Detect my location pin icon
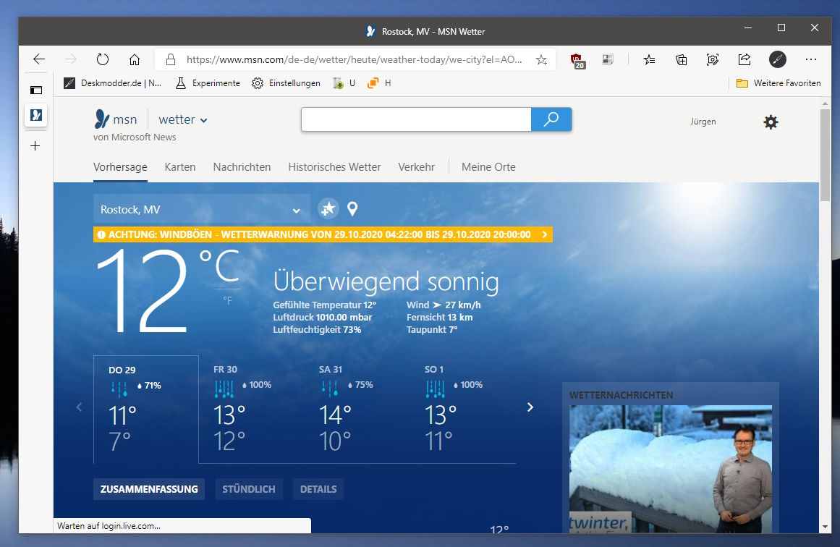 click(352, 208)
